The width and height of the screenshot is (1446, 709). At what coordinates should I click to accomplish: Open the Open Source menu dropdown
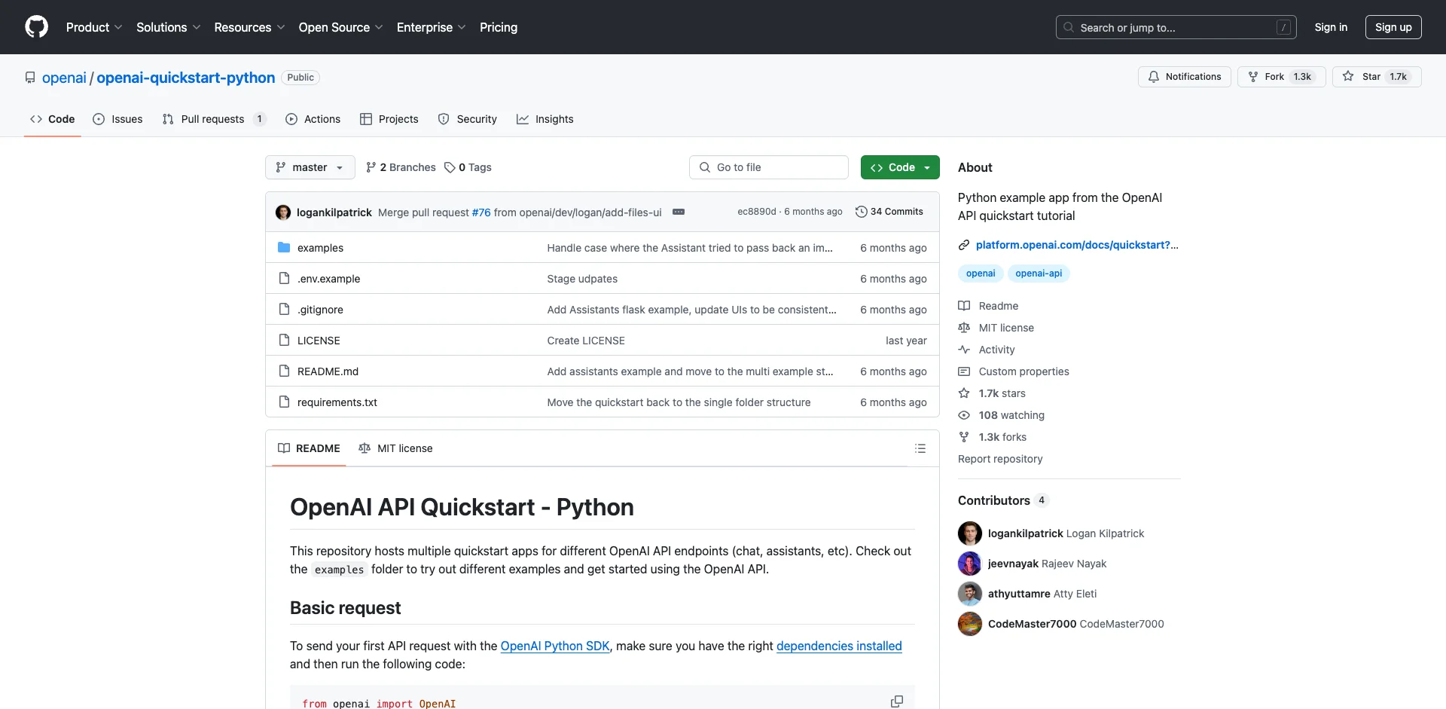[x=340, y=27]
